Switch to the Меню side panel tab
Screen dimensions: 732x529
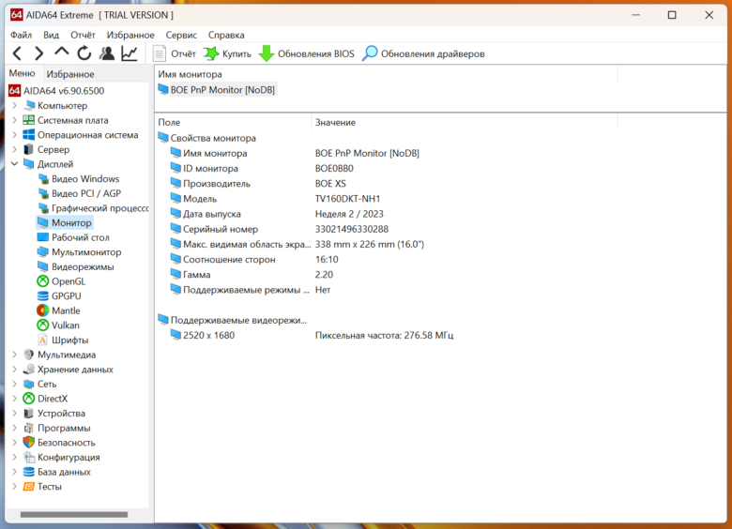(x=22, y=74)
